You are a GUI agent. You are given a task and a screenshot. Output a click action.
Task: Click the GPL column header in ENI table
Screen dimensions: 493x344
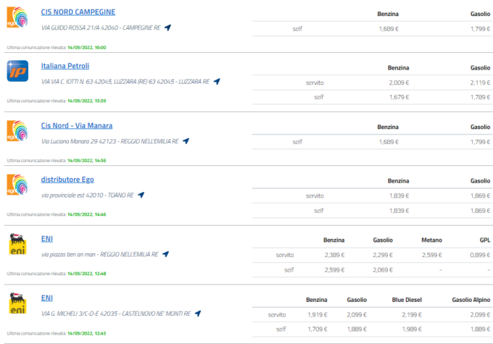click(x=485, y=240)
